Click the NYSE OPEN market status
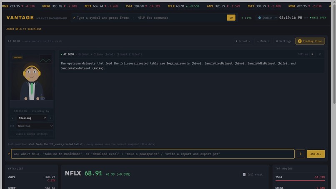Image resolution: width=336 pixels, height=189 pixels. point(318,18)
